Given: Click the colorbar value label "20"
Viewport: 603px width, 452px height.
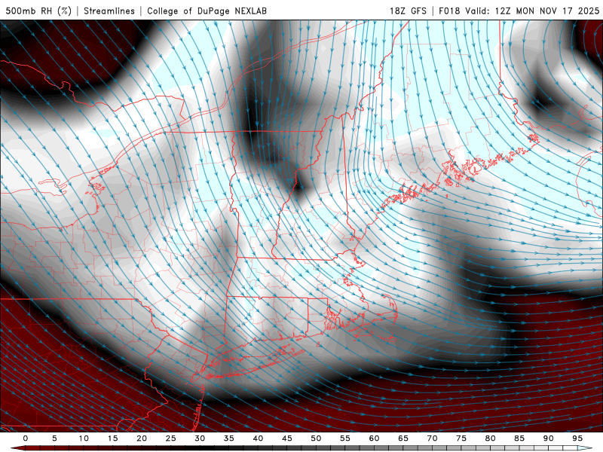Looking at the screenshot, I should [x=142, y=438].
